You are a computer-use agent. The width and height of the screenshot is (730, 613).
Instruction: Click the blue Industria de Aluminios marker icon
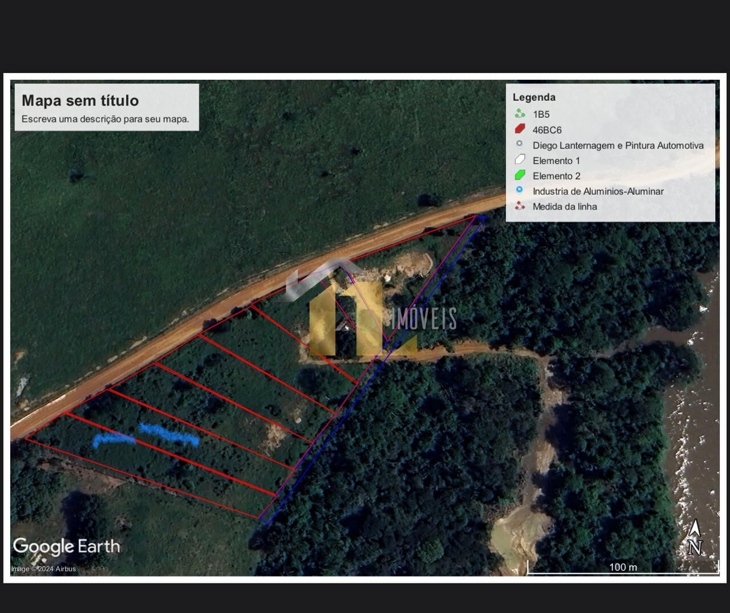coord(520,190)
